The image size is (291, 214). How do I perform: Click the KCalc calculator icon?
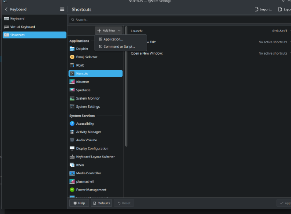[72, 65]
